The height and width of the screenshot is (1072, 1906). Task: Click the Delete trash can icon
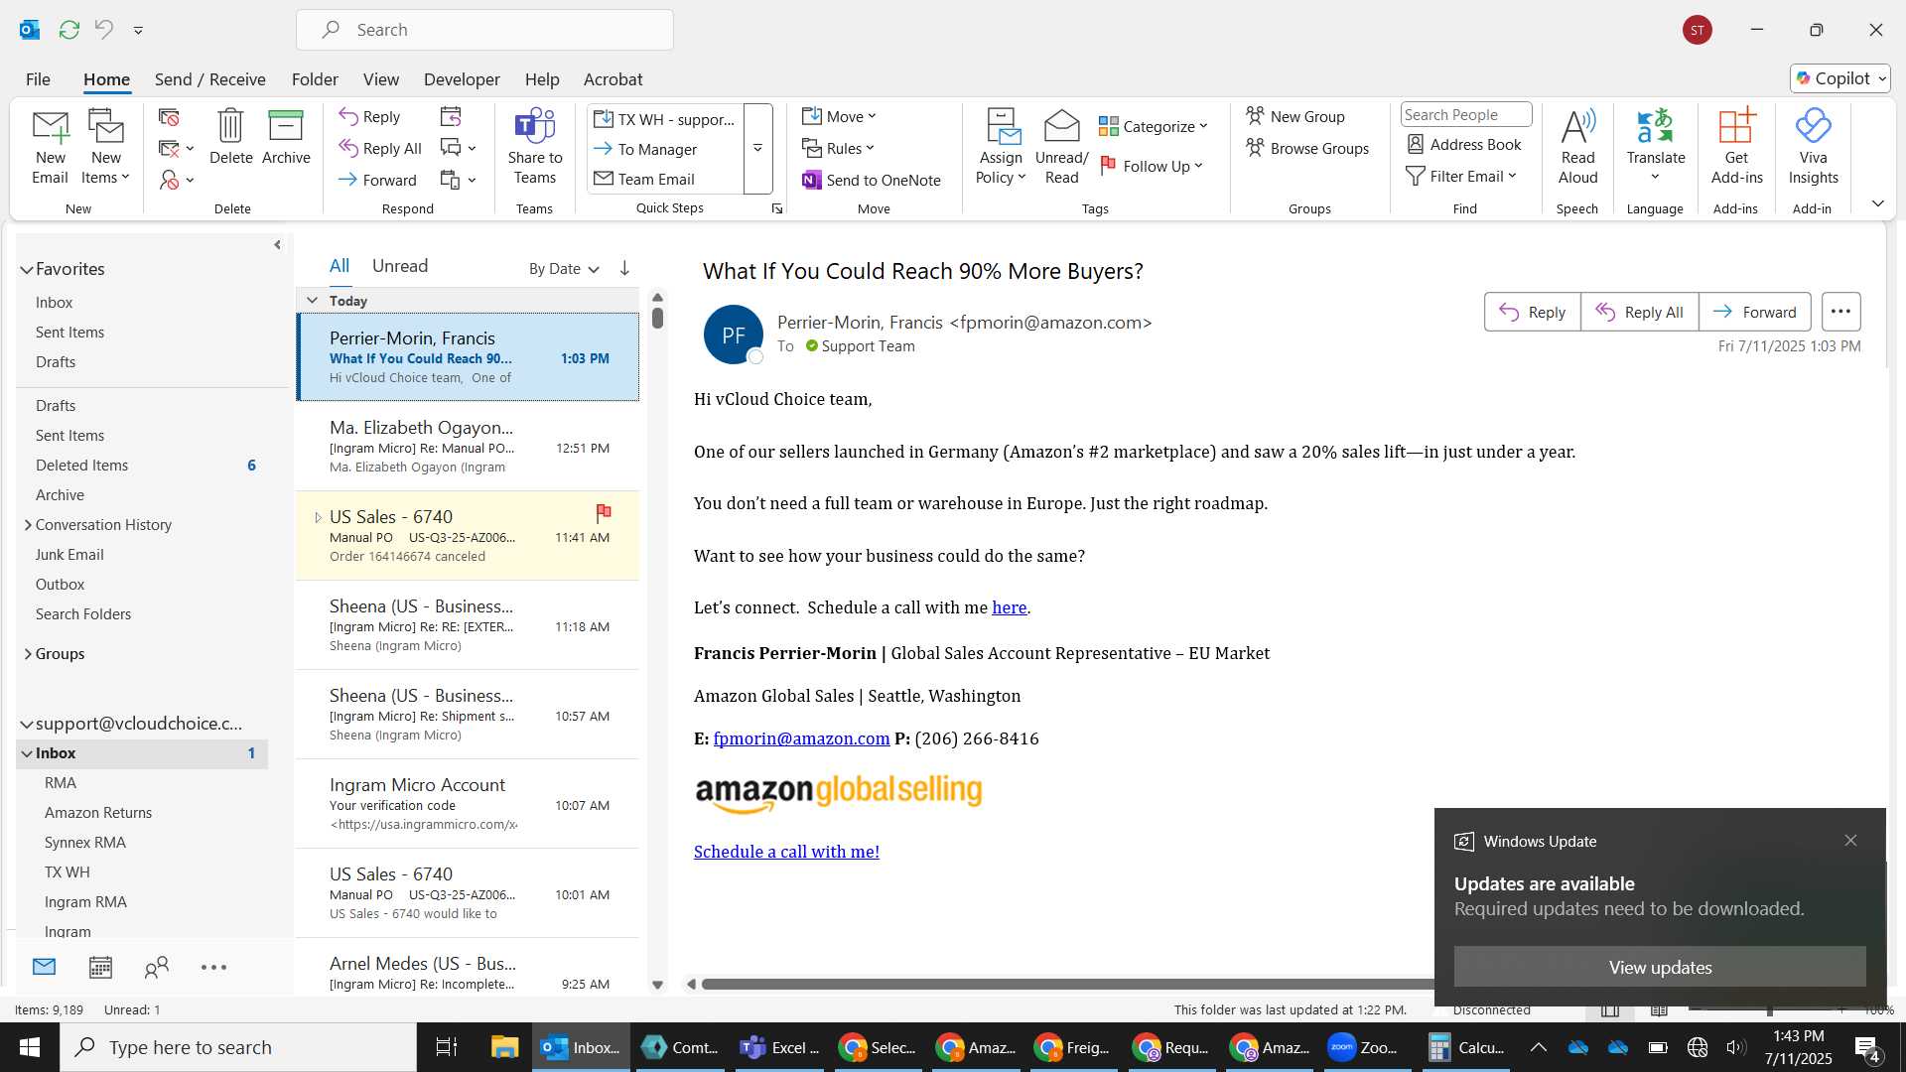(230, 127)
